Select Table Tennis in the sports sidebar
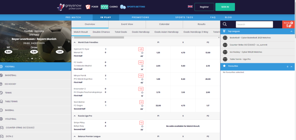 click(x=36, y=101)
